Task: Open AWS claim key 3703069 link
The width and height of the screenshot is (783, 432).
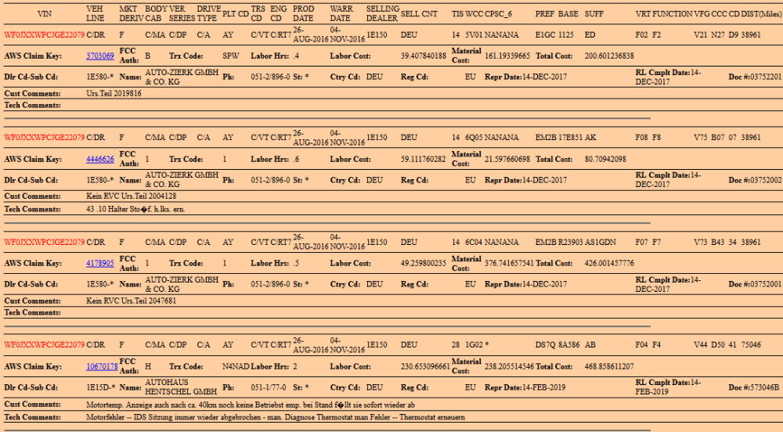Action: pos(99,56)
